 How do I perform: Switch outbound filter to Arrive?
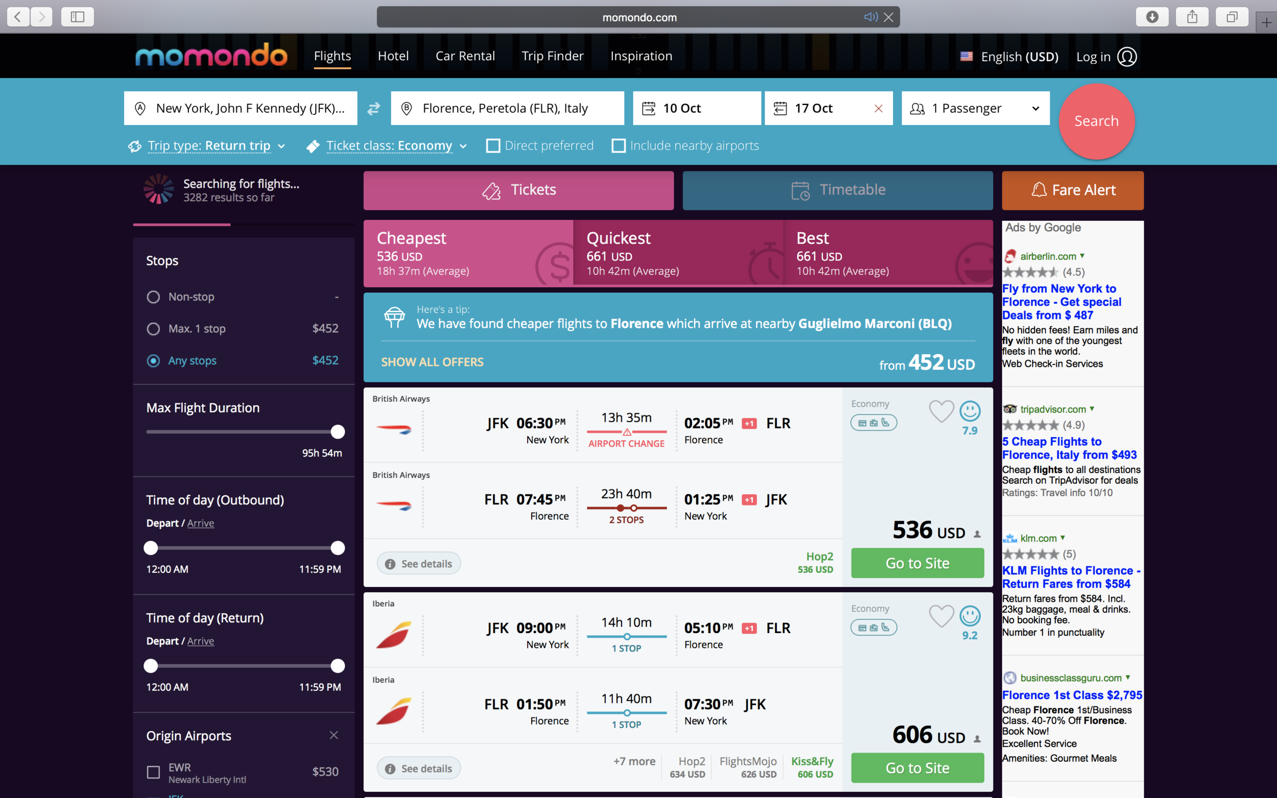201,523
